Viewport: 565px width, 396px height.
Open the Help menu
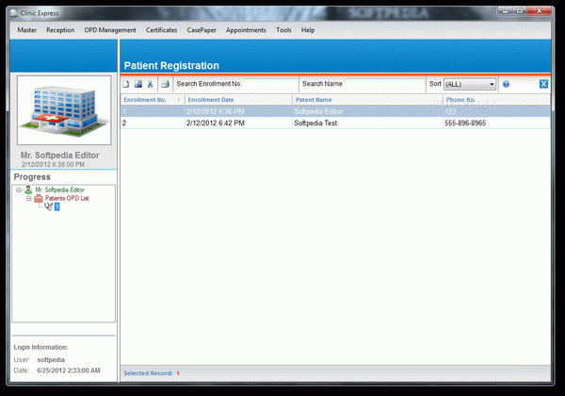coord(308,30)
